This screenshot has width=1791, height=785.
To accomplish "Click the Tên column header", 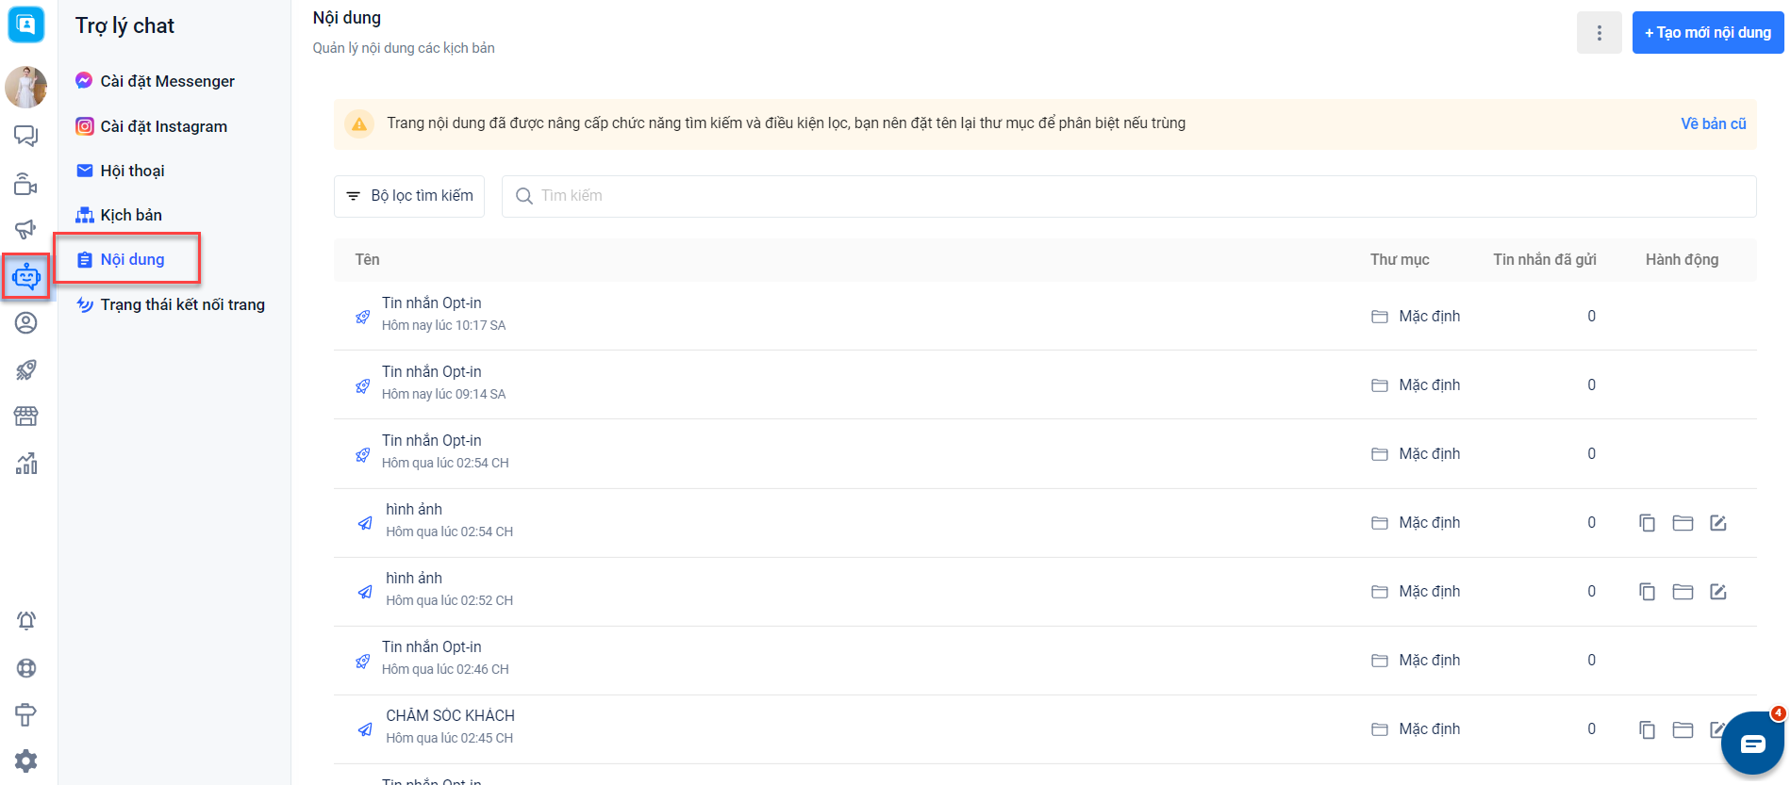I will point(367,260).
